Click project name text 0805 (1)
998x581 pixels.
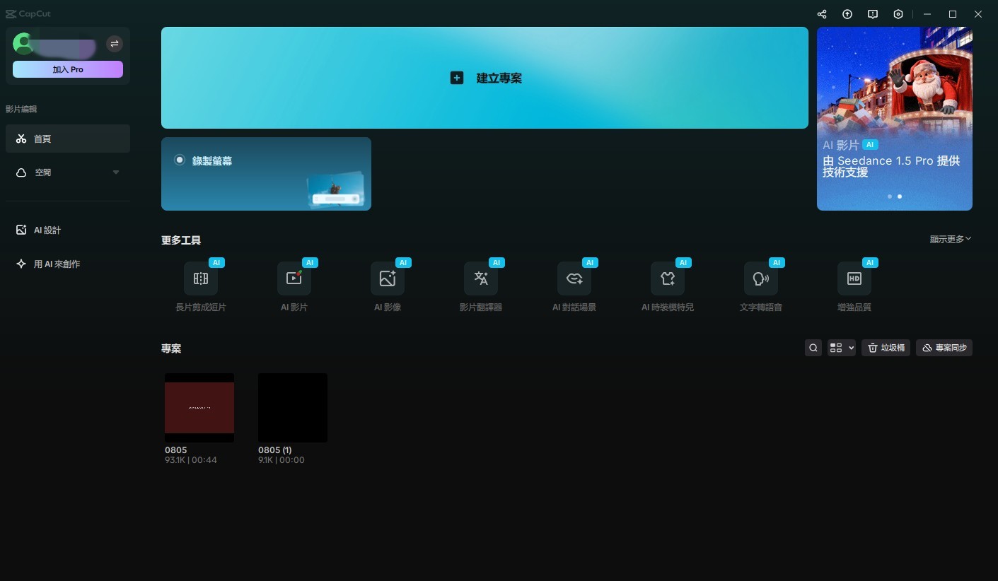[275, 450]
